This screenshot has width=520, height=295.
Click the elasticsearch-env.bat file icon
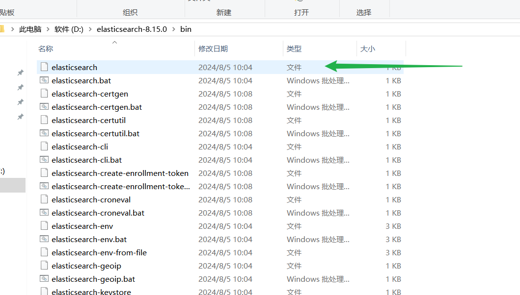(44, 239)
